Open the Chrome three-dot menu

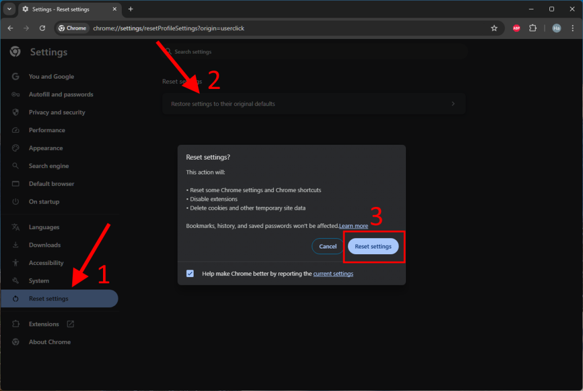573,28
